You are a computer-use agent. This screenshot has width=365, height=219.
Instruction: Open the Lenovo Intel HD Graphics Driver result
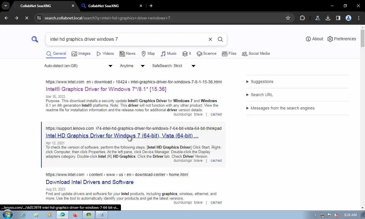click(x=122, y=136)
